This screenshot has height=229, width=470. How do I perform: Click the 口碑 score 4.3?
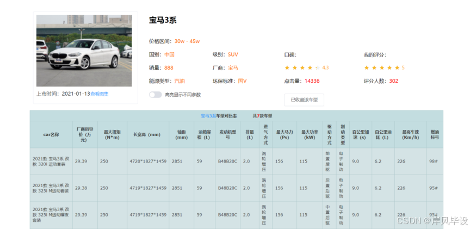325,68
